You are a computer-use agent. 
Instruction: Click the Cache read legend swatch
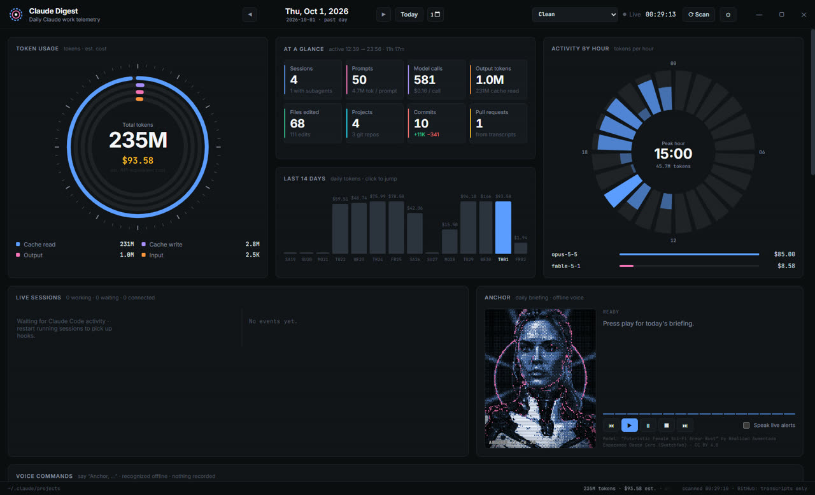[18, 244]
